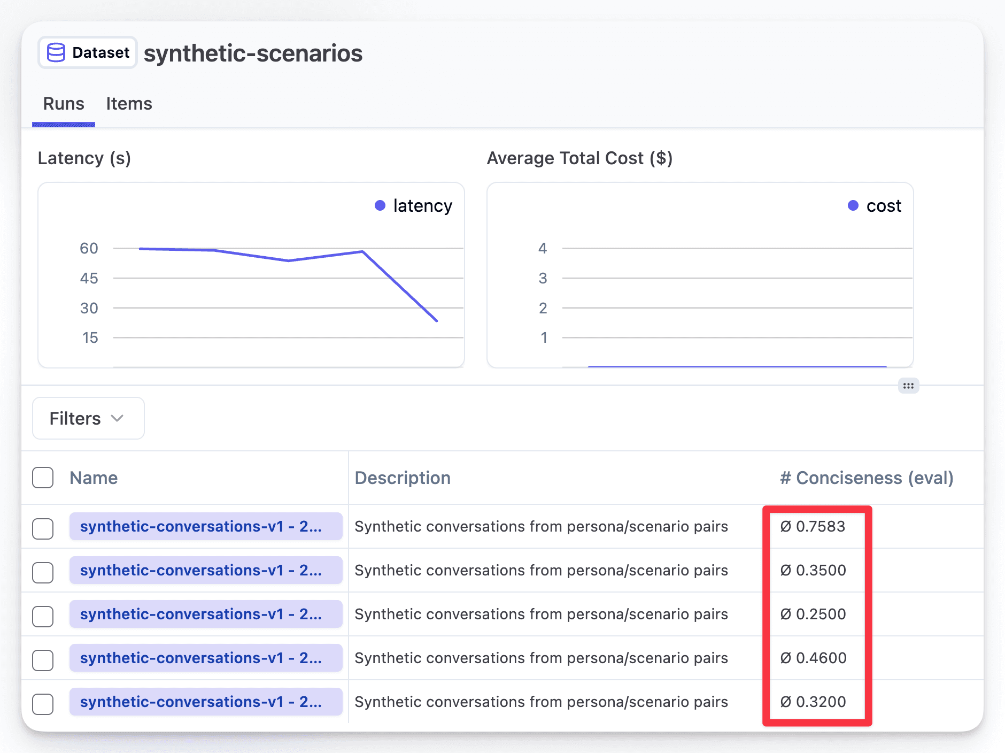
Task: Toggle the cost series via its legend label
Action: [884, 205]
